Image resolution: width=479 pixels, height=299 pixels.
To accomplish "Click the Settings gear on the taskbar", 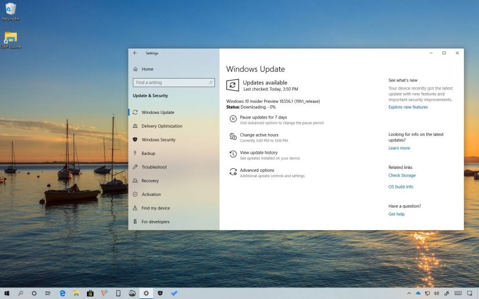I will [x=147, y=293].
